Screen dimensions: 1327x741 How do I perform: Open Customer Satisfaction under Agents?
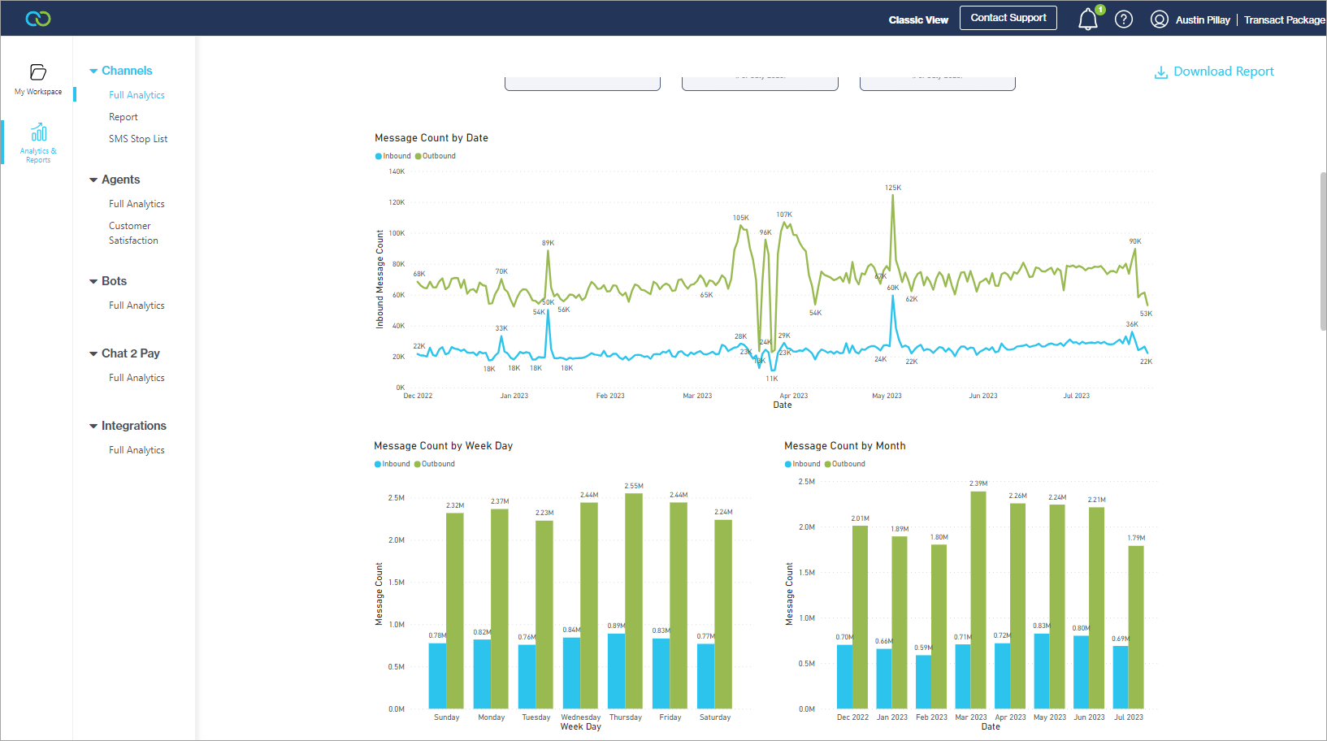pyautogui.click(x=133, y=233)
